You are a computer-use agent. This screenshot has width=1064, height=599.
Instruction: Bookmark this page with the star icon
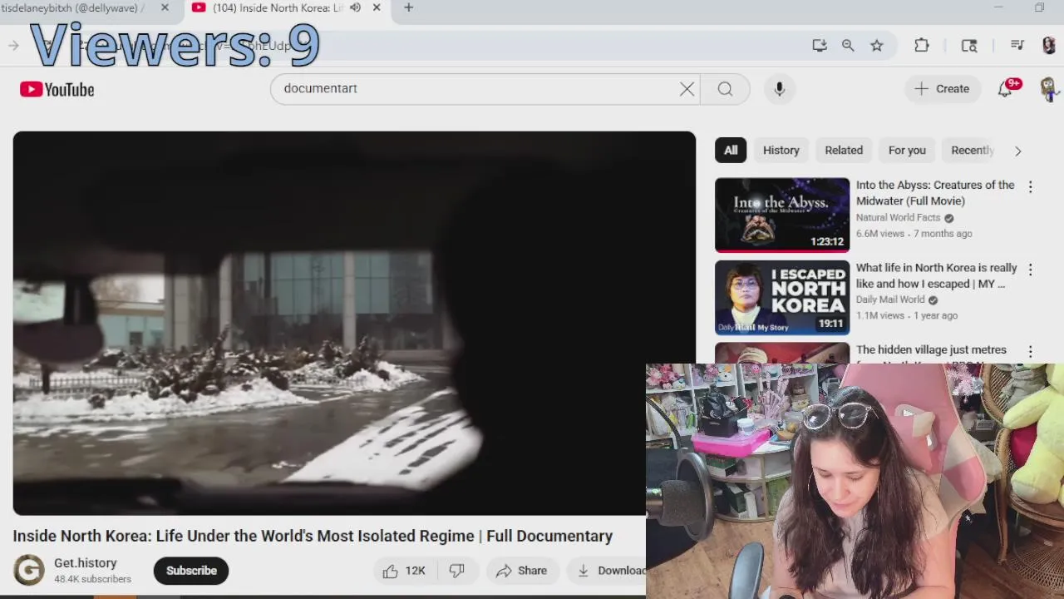(x=877, y=46)
